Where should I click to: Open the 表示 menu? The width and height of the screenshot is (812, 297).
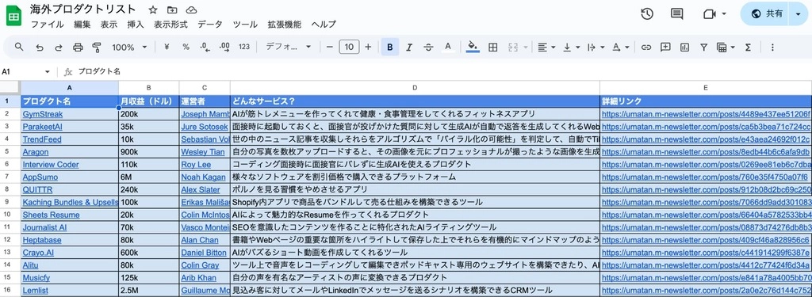(x=109, y=25)
